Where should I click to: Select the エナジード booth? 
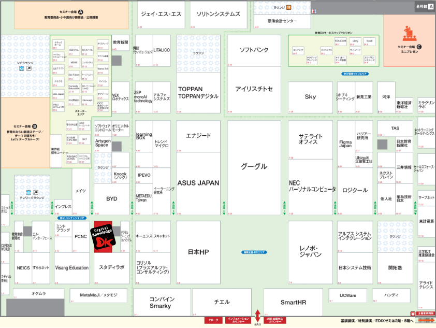[x=198, y=136]
